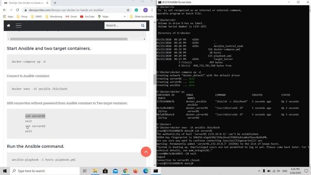Open Chrome three-dot menu
This screenshot has height=175, width=311.
coord(152,10)
